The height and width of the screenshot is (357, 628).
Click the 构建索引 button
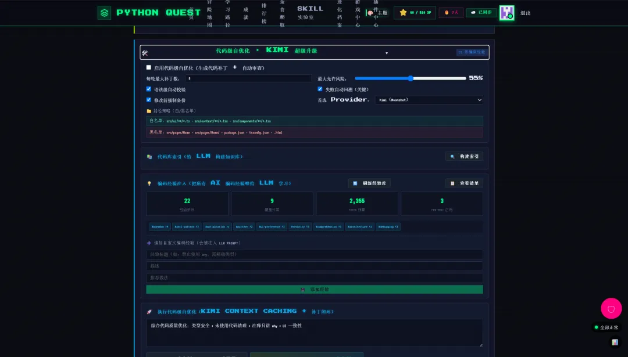coord(464,156)
